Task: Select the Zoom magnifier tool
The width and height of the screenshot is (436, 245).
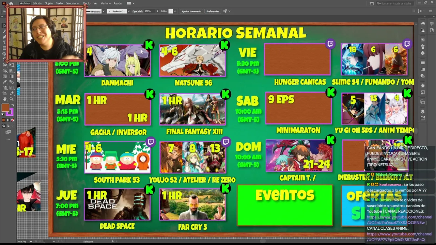Action: tap(12, 99)
